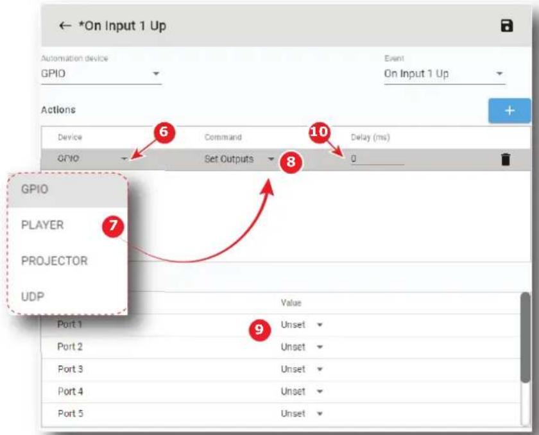Image resolution: width=539 pixels, height=435 pixels.
Task: Click the Delay (ms) input field
Action: tap(377, 159)
